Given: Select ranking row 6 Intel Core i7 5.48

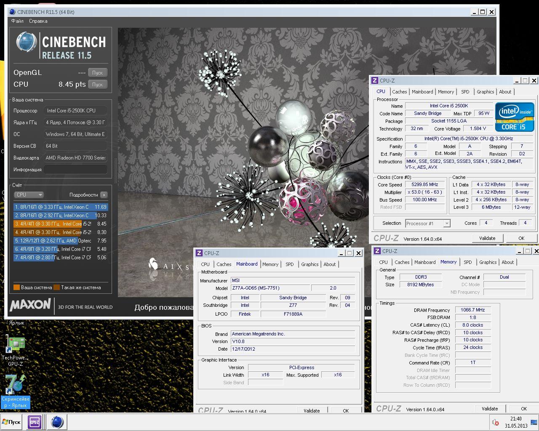Looking at the screenshot, I should pyautogui.click(x=61, y=249).
